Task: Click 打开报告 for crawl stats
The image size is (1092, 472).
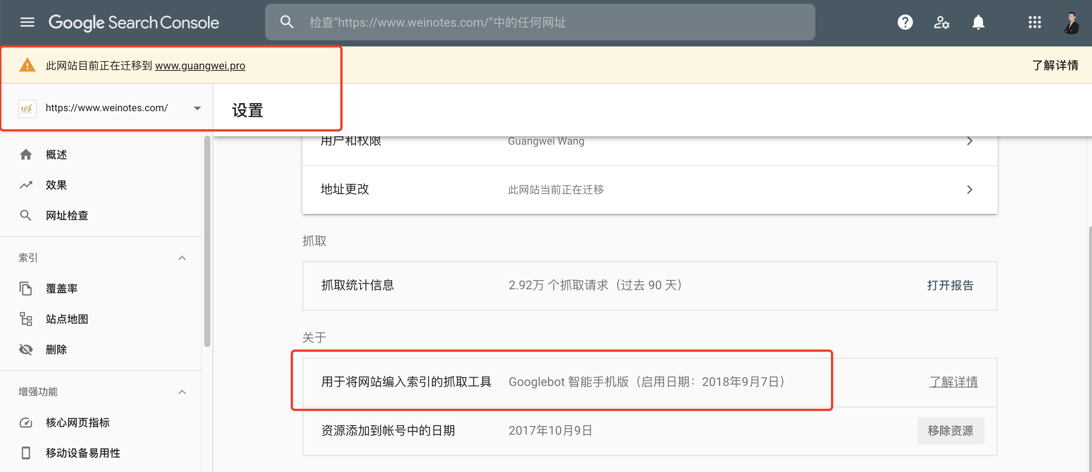Action: point(950,285)
